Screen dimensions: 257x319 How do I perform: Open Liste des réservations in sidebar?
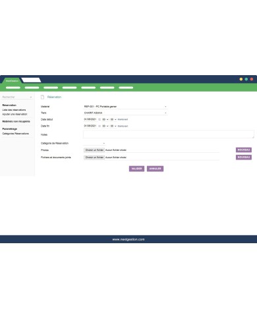coord(14,110)
